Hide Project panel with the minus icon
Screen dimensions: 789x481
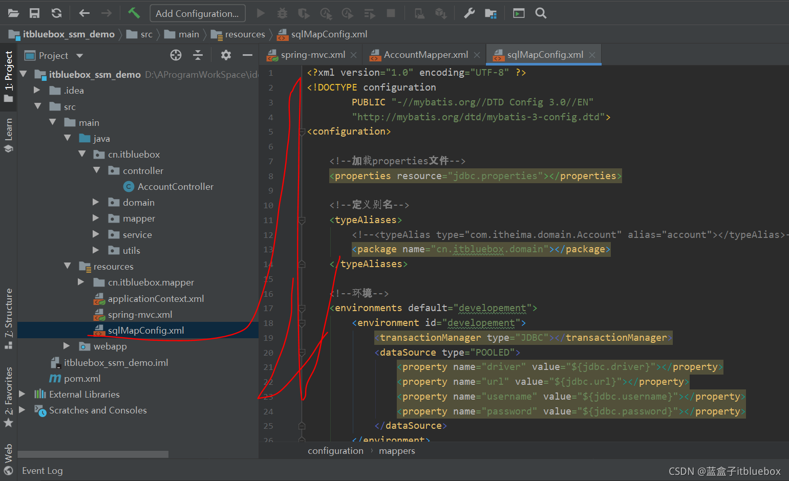[x=247, y=55]
